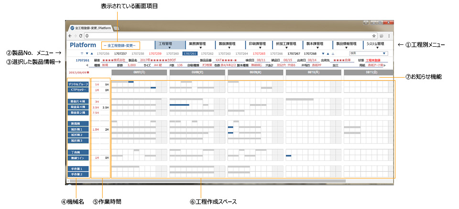This screenshot has height=209, width=459.
Task: Click the 菊全片4機 machine button
Action: [x=78, y=102]
